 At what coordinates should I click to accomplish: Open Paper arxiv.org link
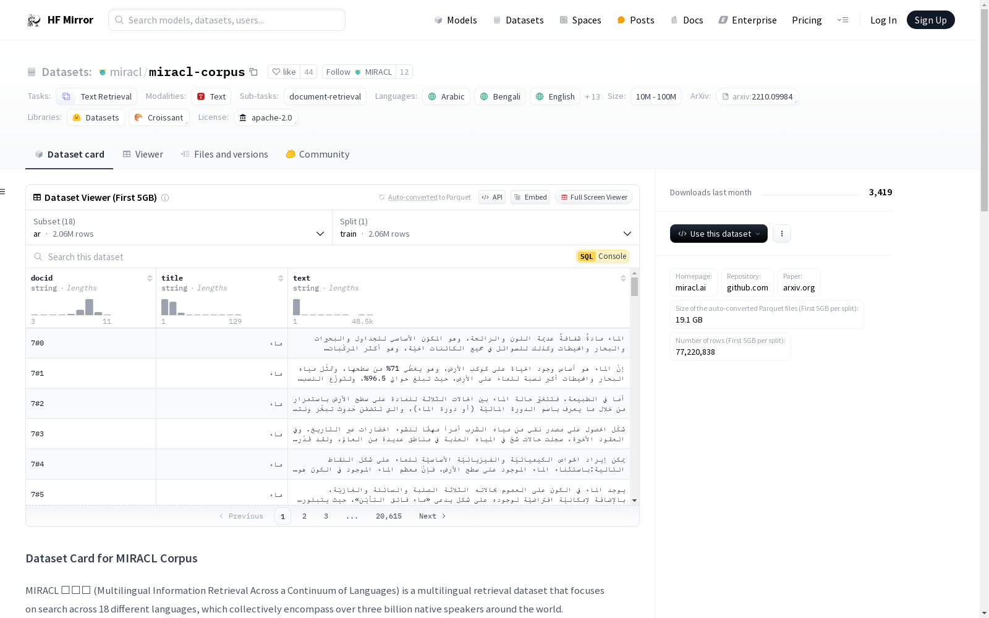799,282
